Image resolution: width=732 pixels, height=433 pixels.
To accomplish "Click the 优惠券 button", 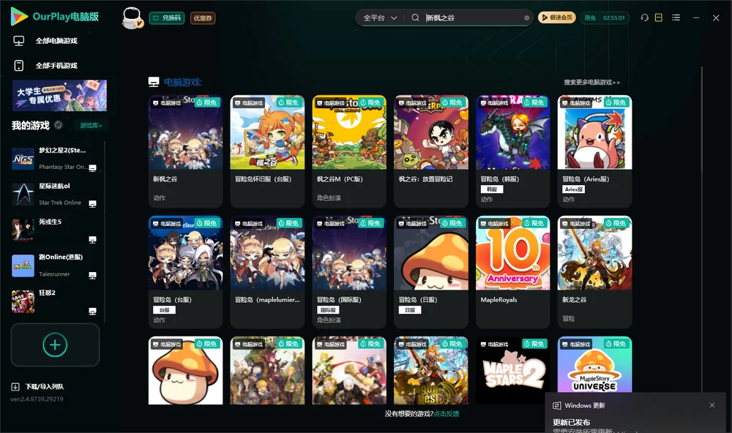I will tap(203, 18).
